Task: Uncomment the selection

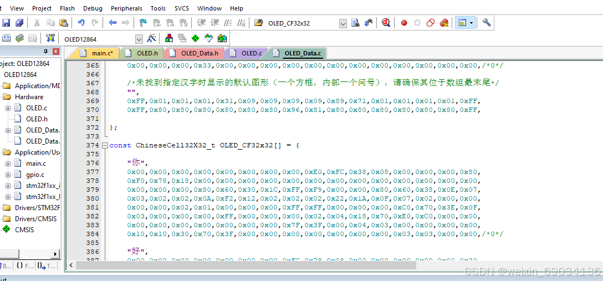Action: pyautogui.click(x=242, y=23)
